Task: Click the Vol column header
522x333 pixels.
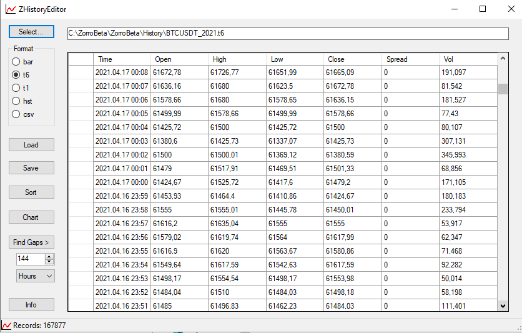Action: [468, 59]
